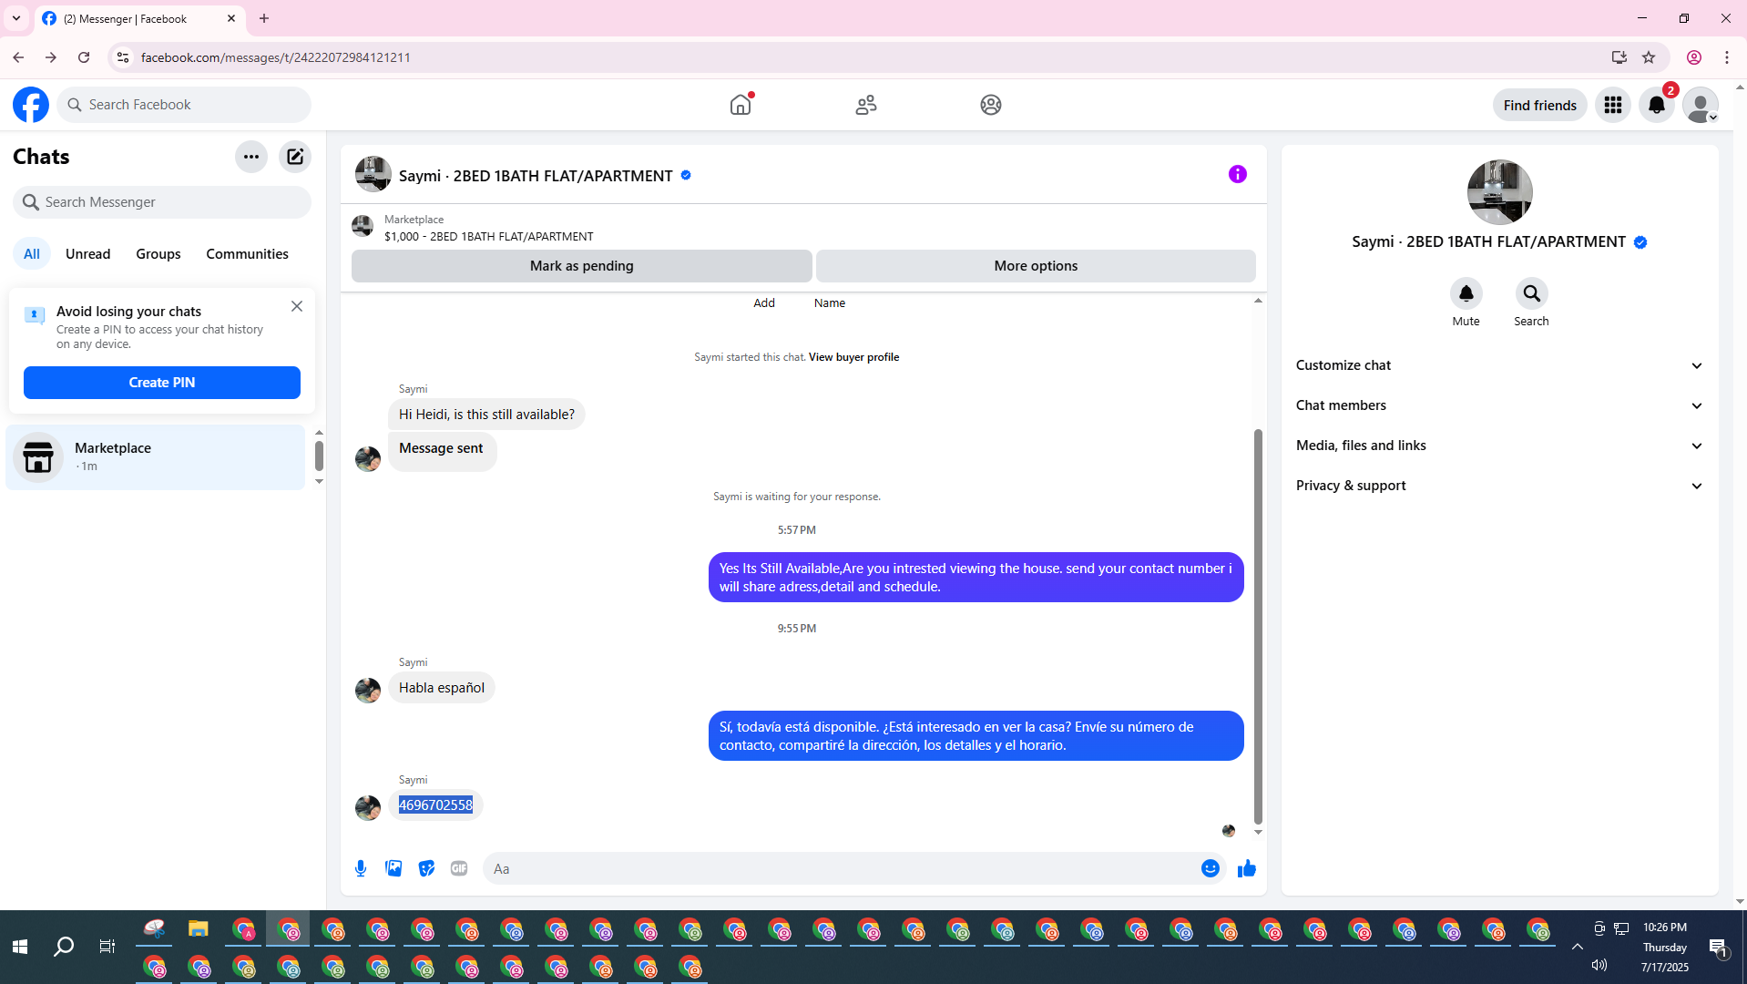Select the All chats tab
This screenshot has height=984, width=1747.
32,254
